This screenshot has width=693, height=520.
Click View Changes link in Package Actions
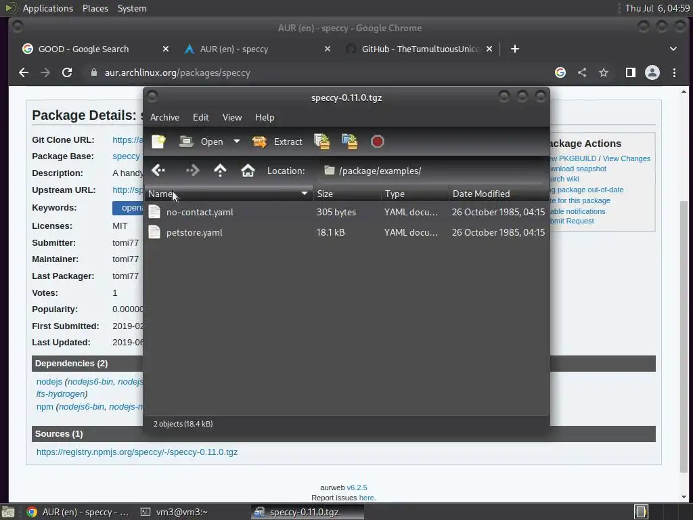click(x=626, y=158)
